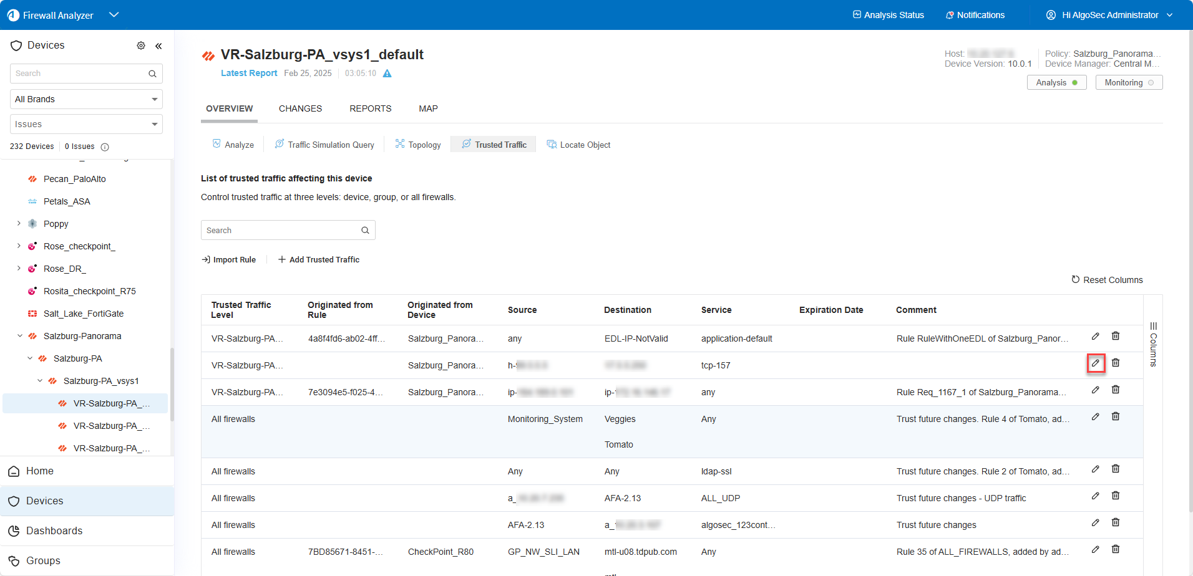Click the Issues info icon
Image resolution: width=1193 pixels, height=576 pixels.
(105, 147)
